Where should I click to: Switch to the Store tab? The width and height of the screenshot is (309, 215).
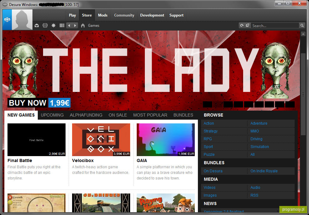[x=87, y=15]
